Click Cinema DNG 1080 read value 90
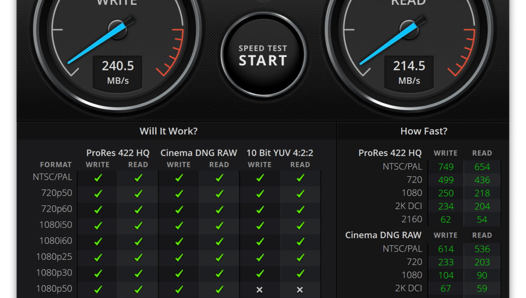This screenshot has width=526, height=298. 482,275
